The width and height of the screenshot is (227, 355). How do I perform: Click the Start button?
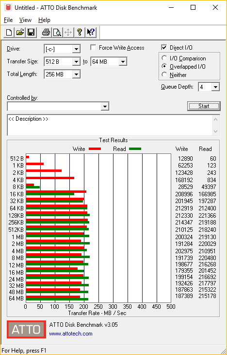(x=204, y=106)
